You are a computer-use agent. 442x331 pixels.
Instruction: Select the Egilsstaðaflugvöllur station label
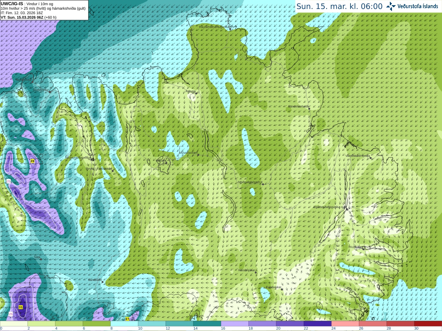click(x=330, y=207)
